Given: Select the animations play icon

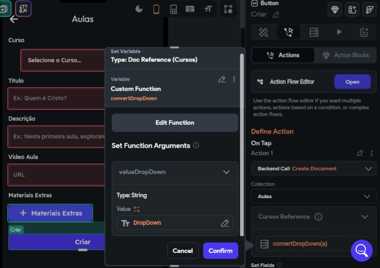Looking at the screenshot, I should tap(339, 32).
